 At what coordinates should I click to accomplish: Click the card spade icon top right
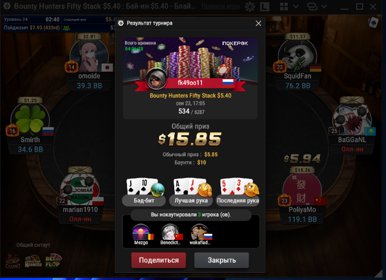[x=373, y=23]
